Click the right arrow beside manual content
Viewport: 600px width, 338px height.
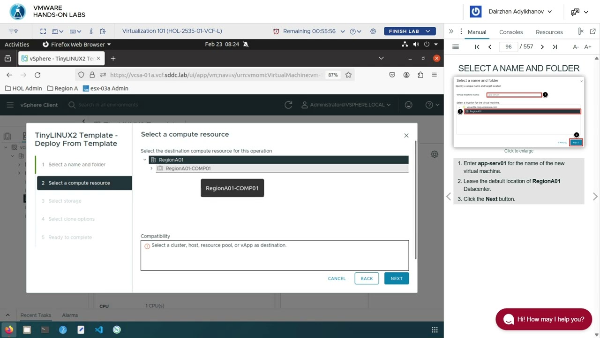595,197
